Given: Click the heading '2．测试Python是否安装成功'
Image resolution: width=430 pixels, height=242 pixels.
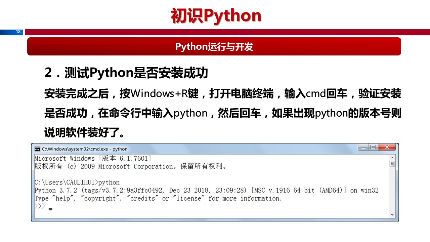Looking at the screenshot, I should (x=126, y=73).
